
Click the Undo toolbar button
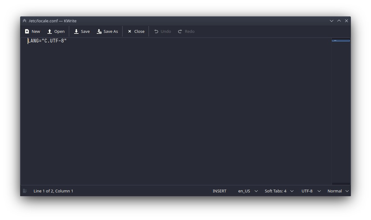(x=163, y=31)
